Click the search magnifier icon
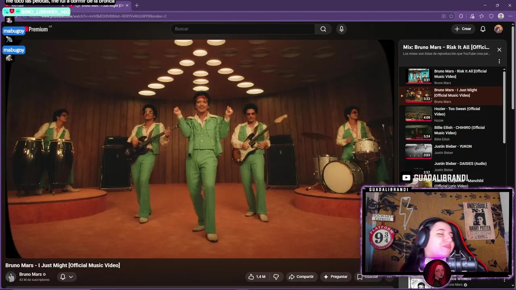 (323, 29)
